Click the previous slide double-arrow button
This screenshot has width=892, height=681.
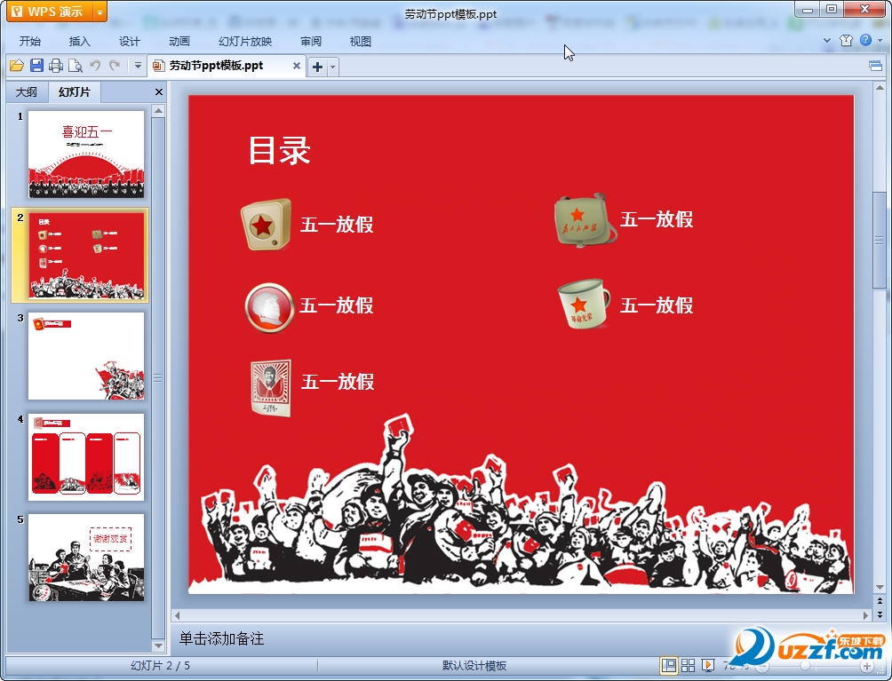pos(880,599)
